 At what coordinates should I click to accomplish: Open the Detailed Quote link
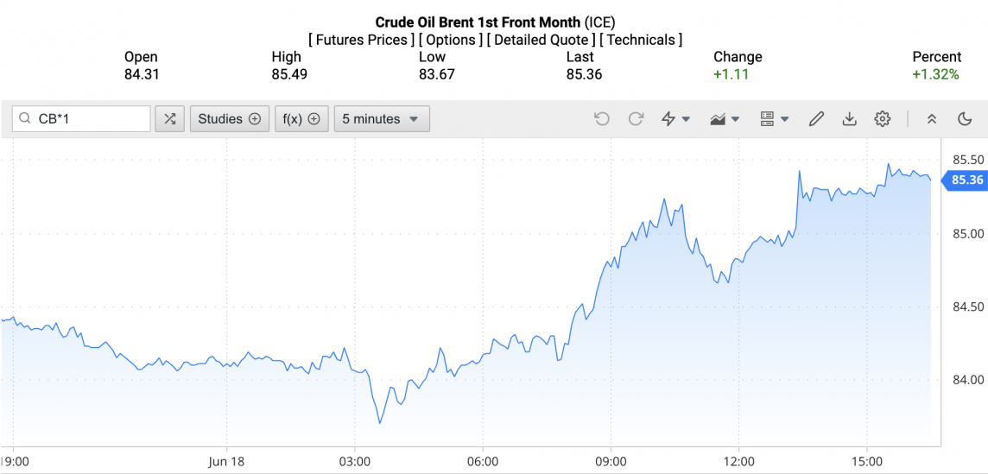pyautogui.click(x=541, y=40)
